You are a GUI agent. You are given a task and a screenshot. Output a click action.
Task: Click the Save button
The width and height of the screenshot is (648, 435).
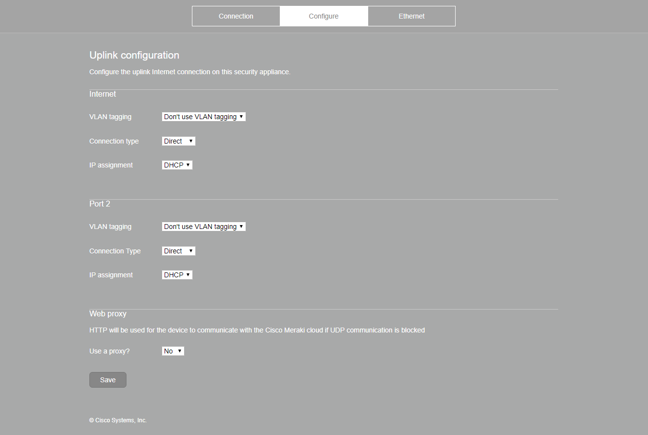coord(107,380)
